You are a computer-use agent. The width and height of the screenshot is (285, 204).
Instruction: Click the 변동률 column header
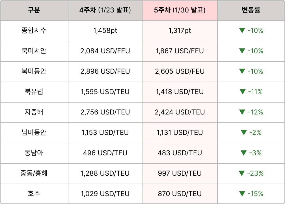(x=251, y=10)
